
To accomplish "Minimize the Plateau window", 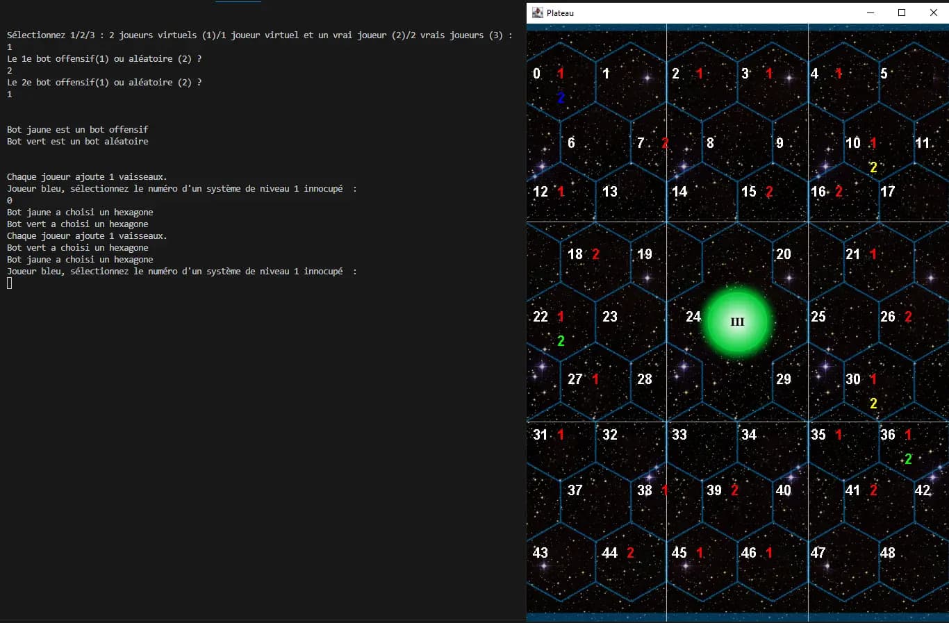I will coord(870,13).
